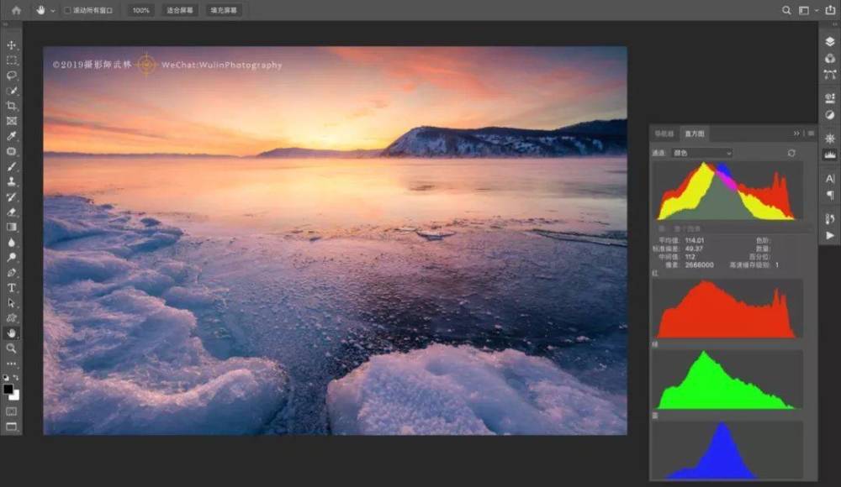
Task: Select the Pen tool
Action: [11, 273]
